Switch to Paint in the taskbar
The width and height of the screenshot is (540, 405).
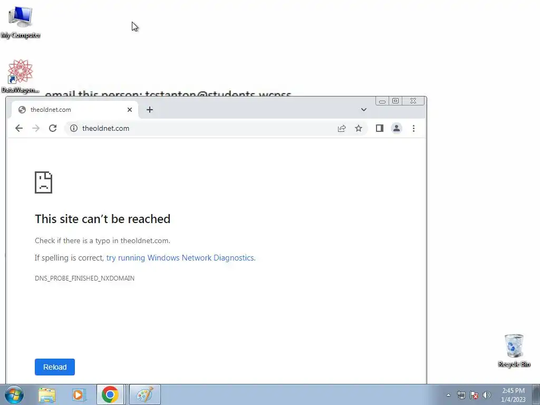pyautogui.click(x=144, y=394)
